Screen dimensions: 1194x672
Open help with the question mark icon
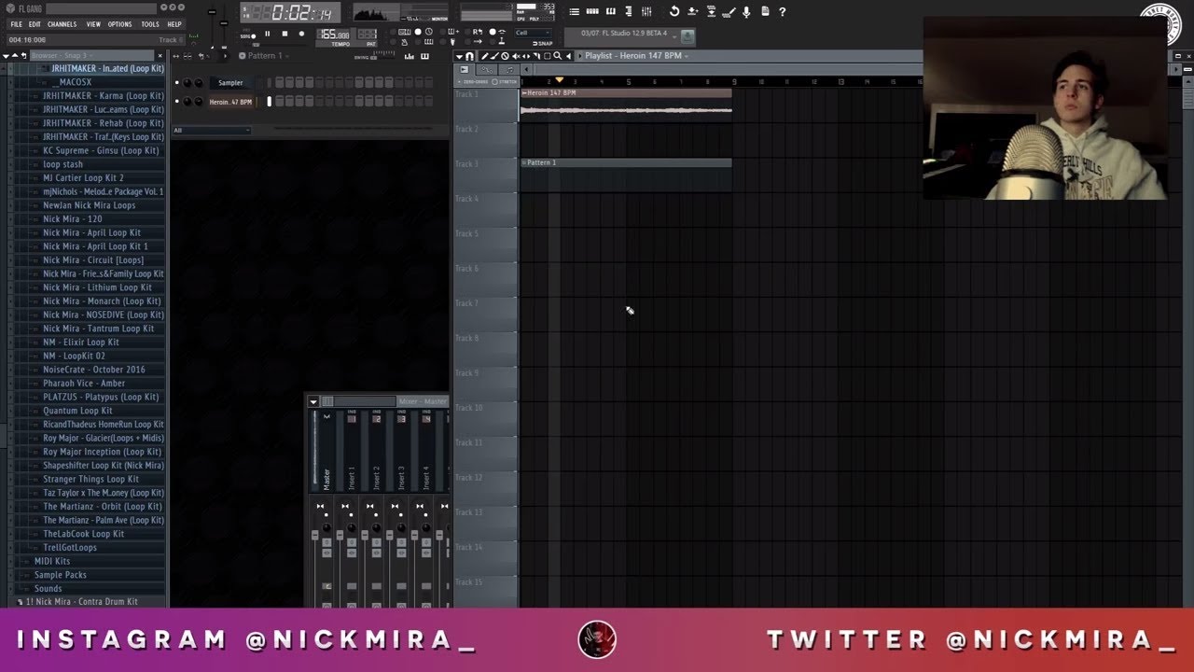click(x=783, y=11)
